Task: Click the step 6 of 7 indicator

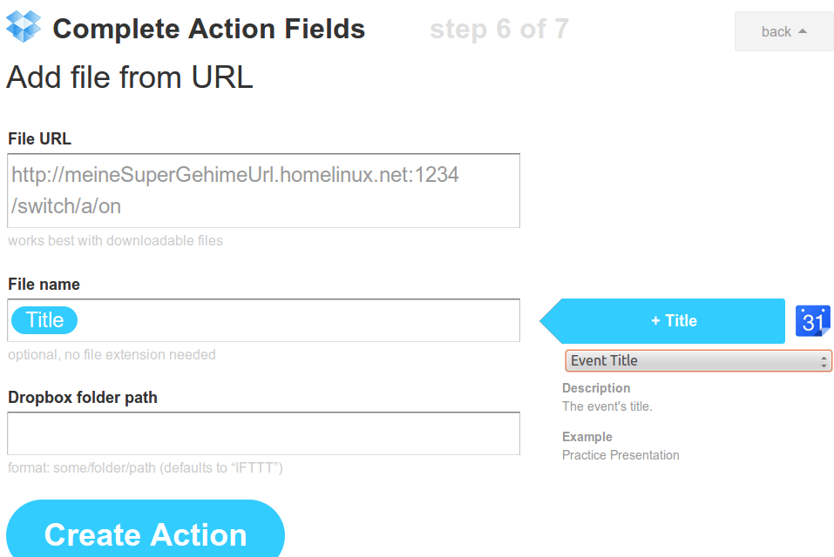Action: tap(498, 30)
